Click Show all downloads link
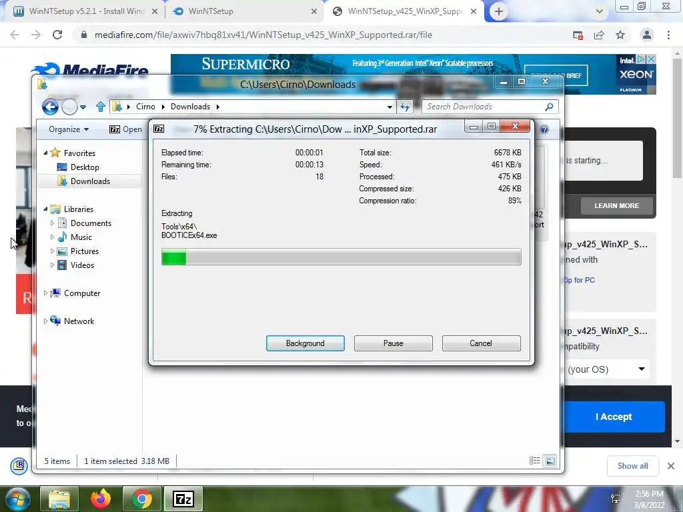This screenshot has width=683, height=512. coord(632,466)
